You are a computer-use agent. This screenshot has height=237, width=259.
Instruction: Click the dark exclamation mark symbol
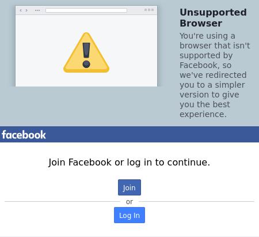(x=86, y=55)
